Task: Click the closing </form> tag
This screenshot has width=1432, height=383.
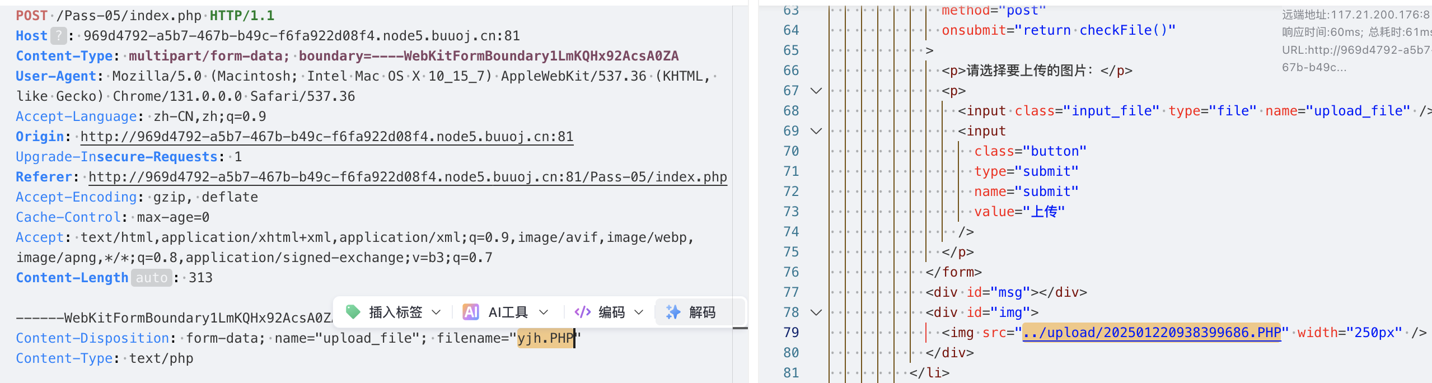Action: [953, 272]
